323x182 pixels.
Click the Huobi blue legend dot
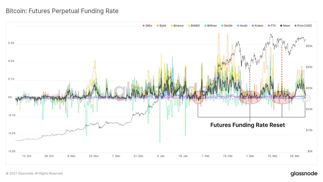coord(238,26)
